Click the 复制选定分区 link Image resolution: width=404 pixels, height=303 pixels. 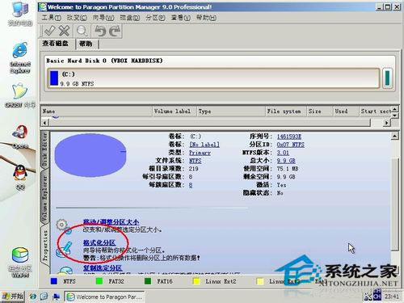103,267
